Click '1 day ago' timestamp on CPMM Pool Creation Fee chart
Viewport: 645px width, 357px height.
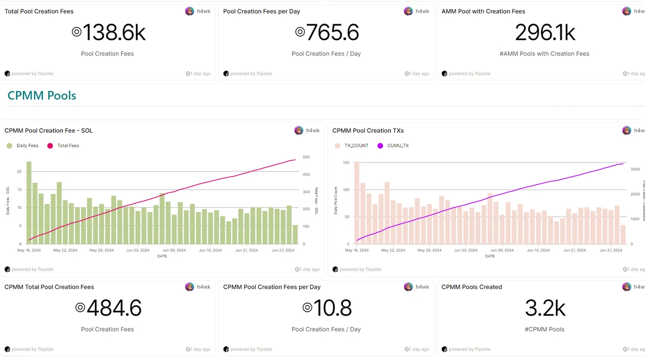[x=310, y=270]
